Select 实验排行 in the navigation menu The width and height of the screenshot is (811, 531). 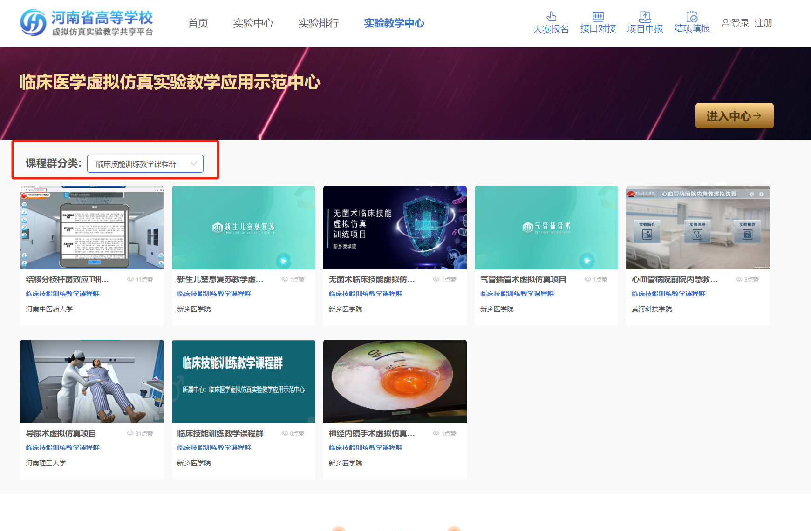pyautogui.click(x=319, y=23)
